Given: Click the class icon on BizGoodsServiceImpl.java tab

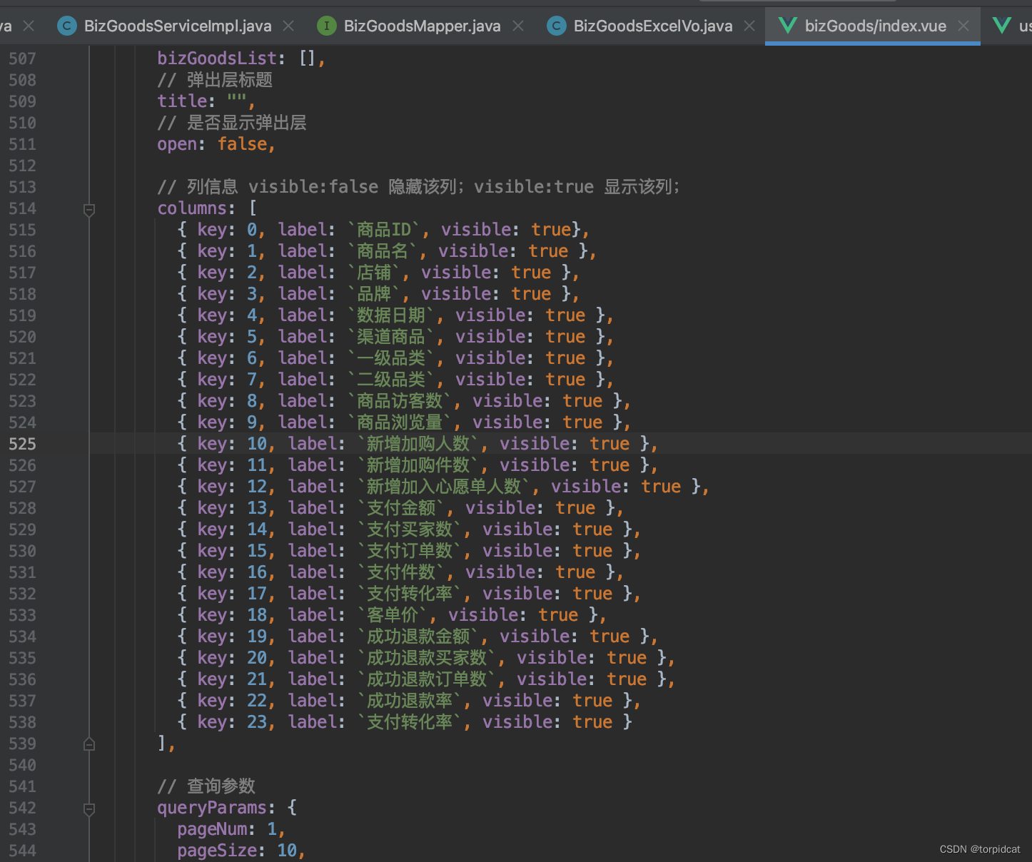Looking at the screenshot, I should tap(66, 26).
